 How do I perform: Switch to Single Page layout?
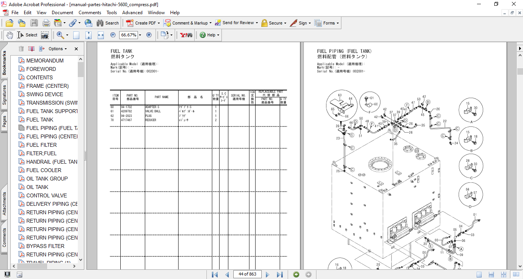pos(479,274)
